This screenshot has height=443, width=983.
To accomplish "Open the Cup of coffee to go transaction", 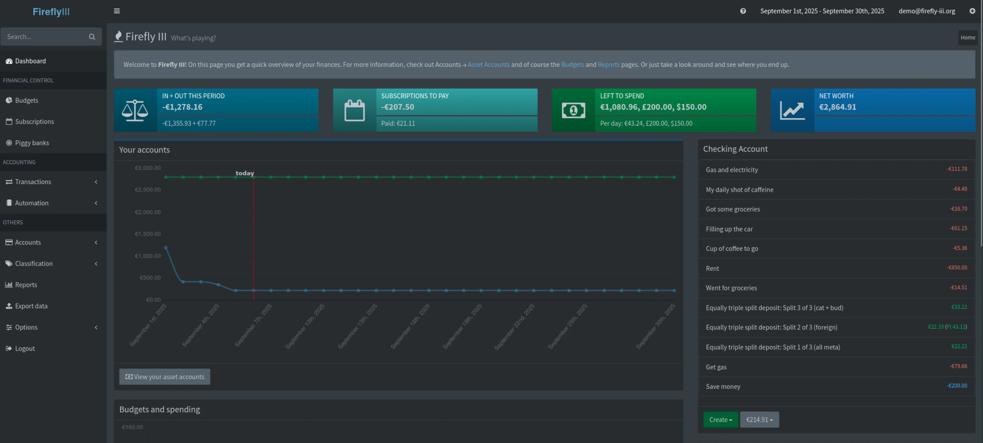I will 731,248.
